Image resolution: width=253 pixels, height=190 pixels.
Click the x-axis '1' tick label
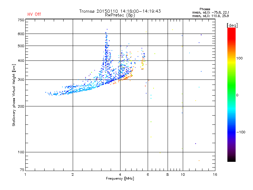point(25,174)
